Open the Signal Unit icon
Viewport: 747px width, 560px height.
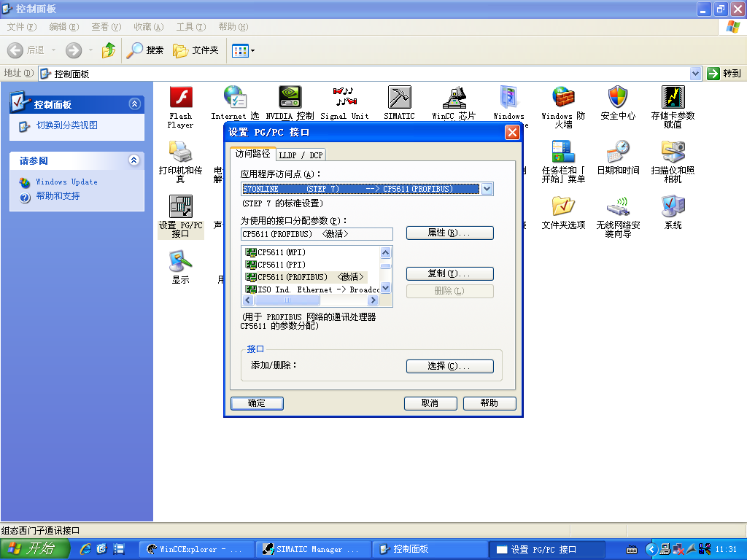tap(344, 103)
